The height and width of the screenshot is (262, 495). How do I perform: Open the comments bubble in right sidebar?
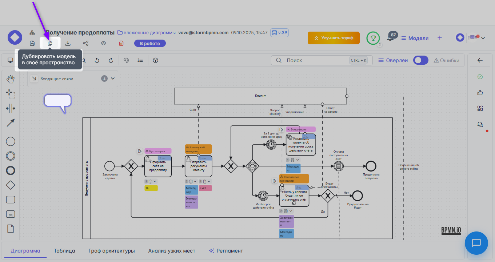(x=480, y=124)
